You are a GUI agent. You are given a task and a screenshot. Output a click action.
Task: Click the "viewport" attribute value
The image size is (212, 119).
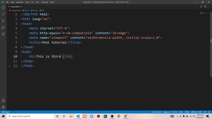[59, 38]
